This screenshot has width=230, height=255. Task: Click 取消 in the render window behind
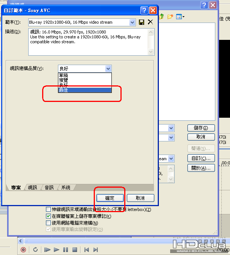201,137
